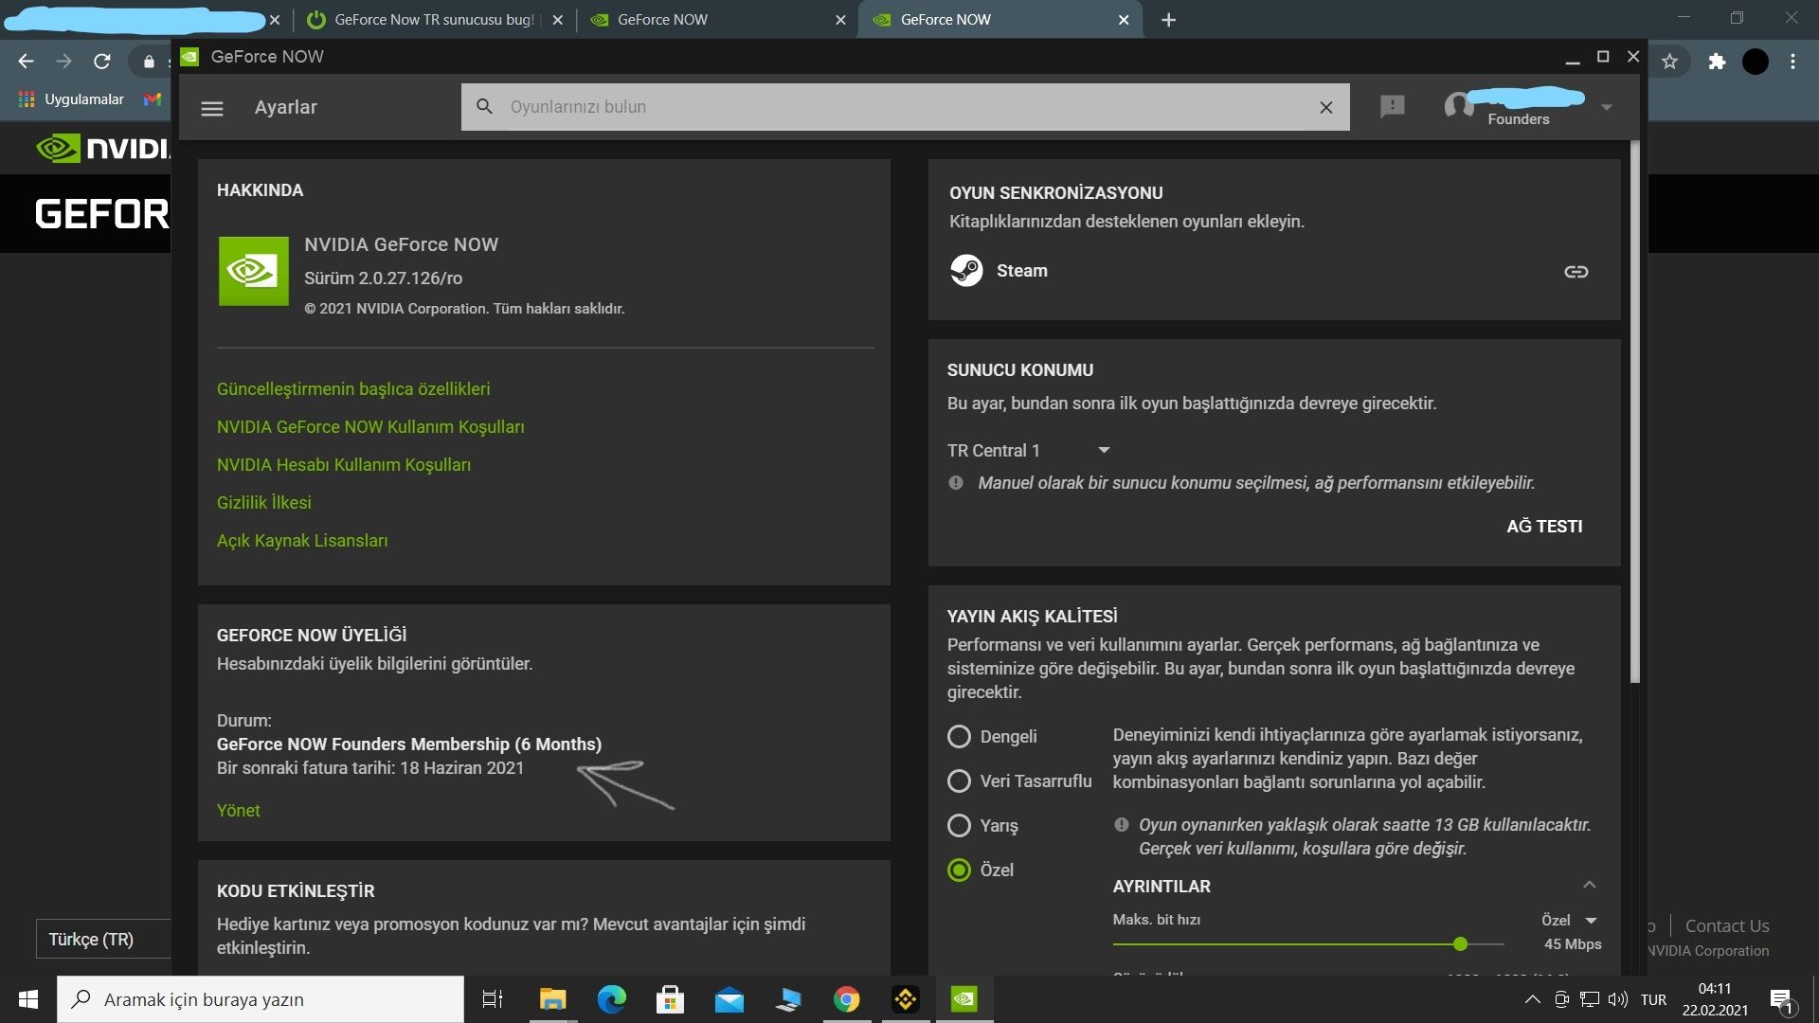Image resolution: width=1819 pixels, height=1023 pixels.
Task: Adjust the max bitrate slider handle
Action: 1460,944
